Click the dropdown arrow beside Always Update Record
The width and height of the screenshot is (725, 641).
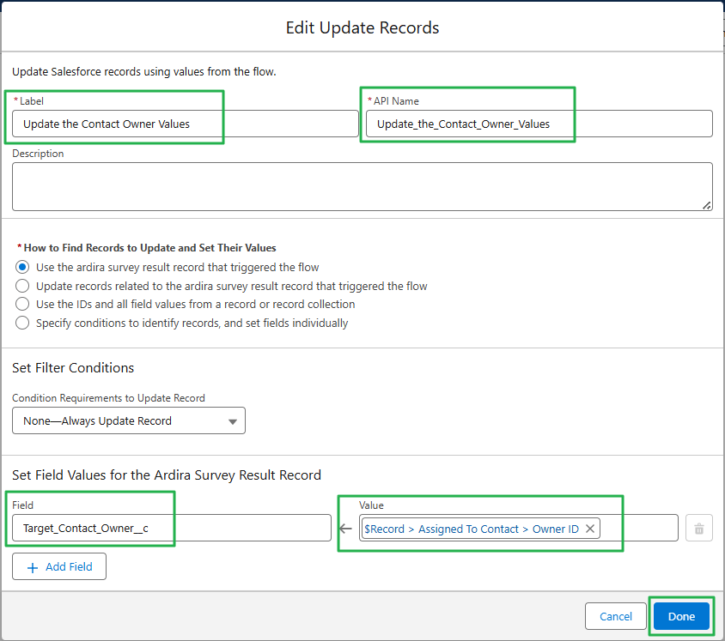coord(233,421)
